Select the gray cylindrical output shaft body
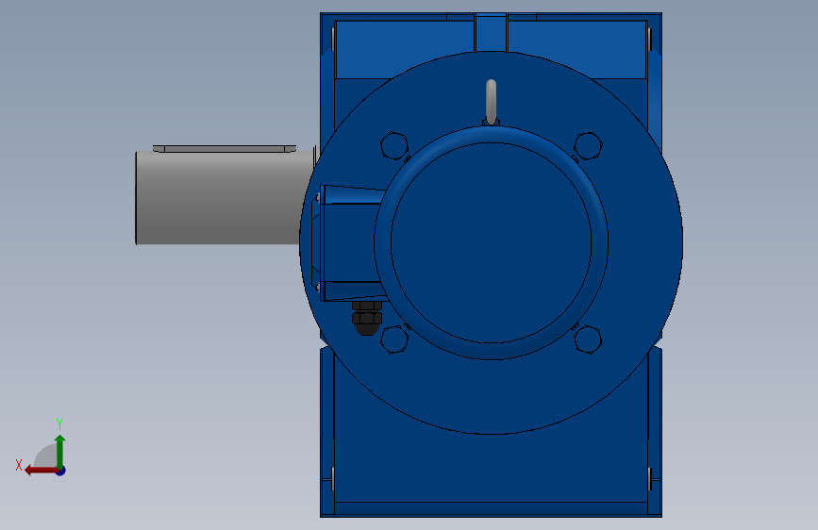This screenshot has width=818, height=530. pos(225,198)
